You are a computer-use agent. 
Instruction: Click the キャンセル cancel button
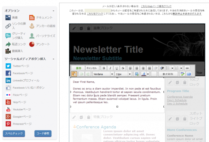[x=92, y=68]
